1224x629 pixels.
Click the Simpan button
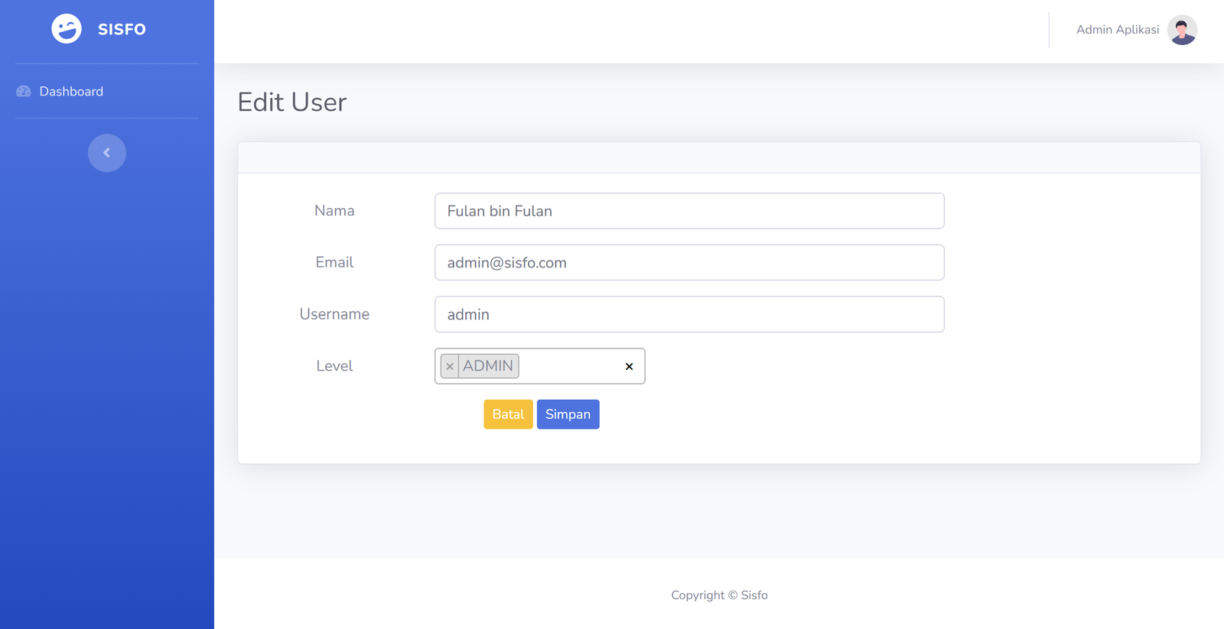tap(568, 414)
